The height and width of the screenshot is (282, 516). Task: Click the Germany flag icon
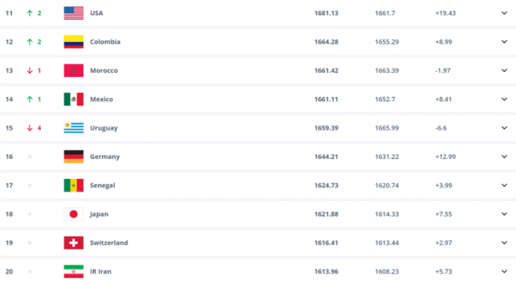point(74,156)
